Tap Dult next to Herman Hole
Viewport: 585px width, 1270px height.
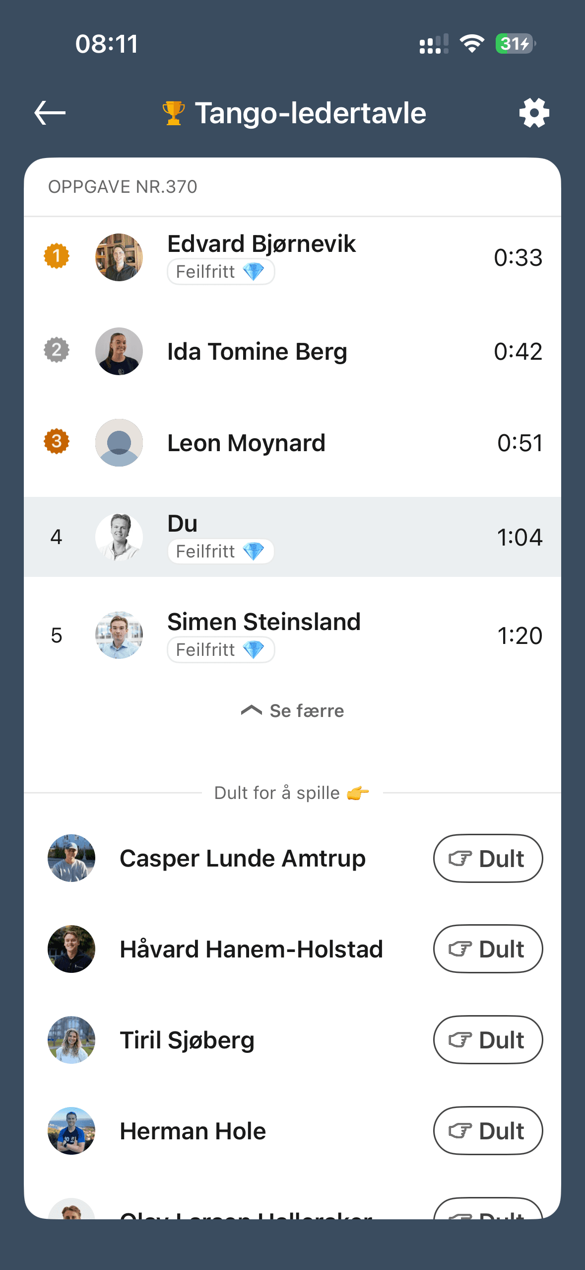click(488, 1130)
